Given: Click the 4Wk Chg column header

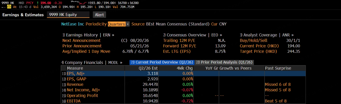Looking at the screenshot, I should pos(176,68).
